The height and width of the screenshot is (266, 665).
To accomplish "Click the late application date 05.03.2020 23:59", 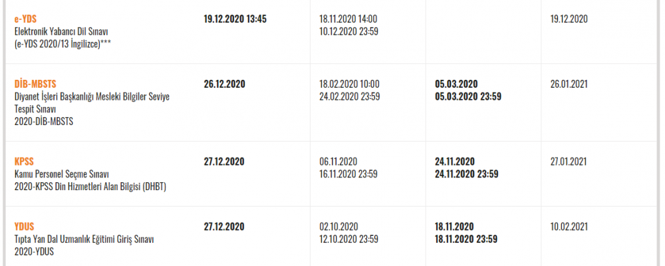I will click(468, 96).
